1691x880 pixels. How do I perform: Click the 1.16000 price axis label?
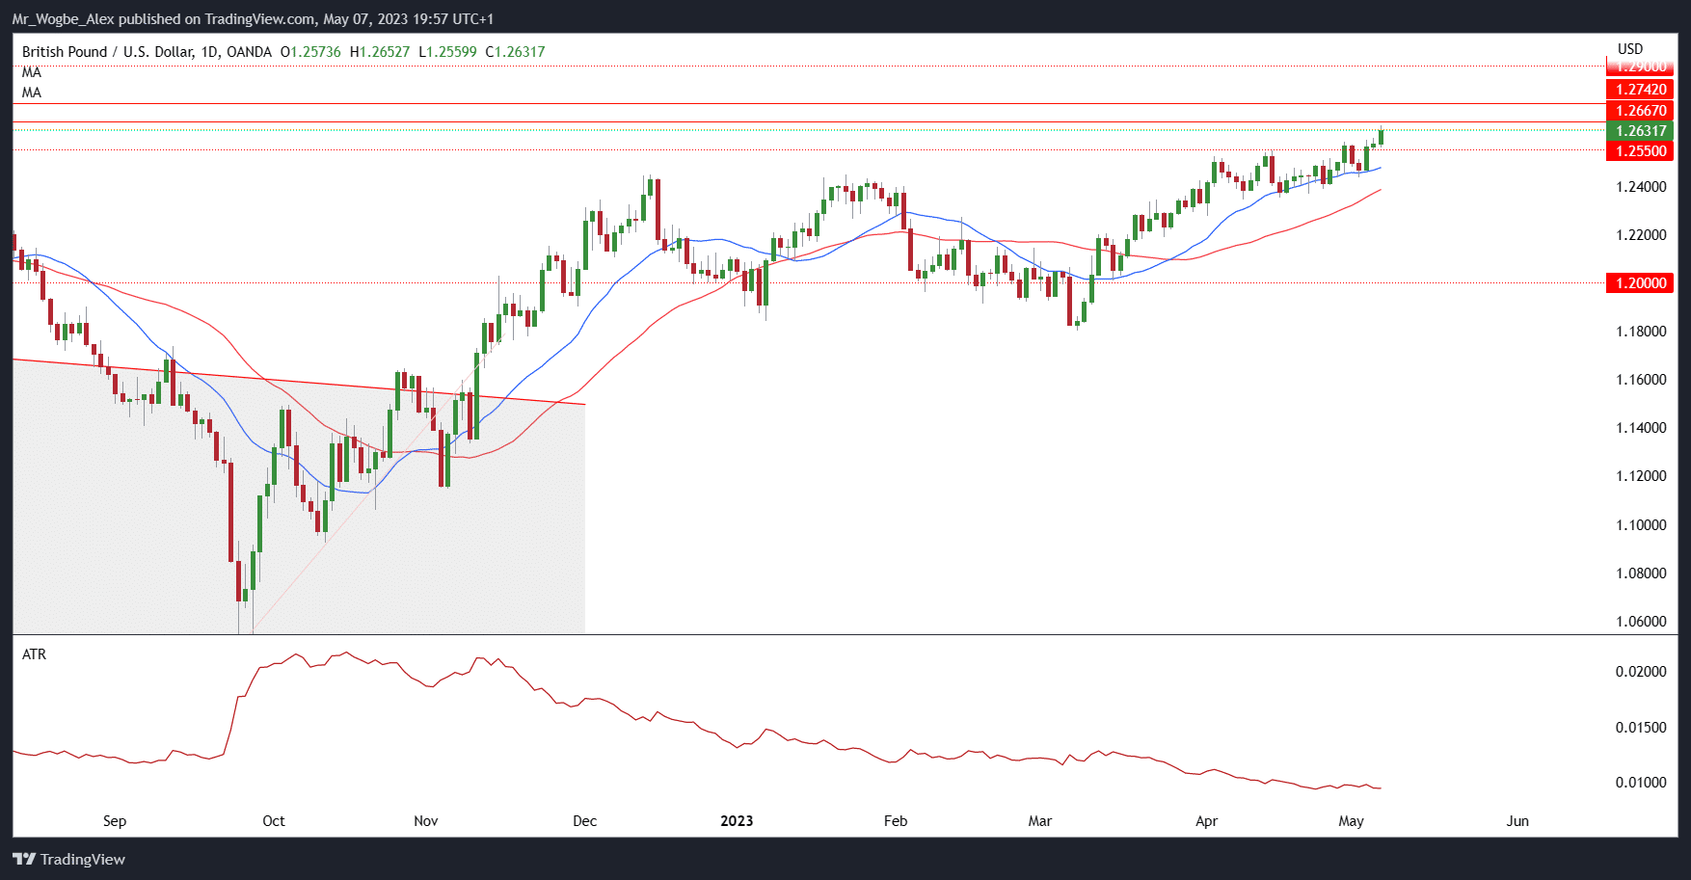pos(1641,380)
